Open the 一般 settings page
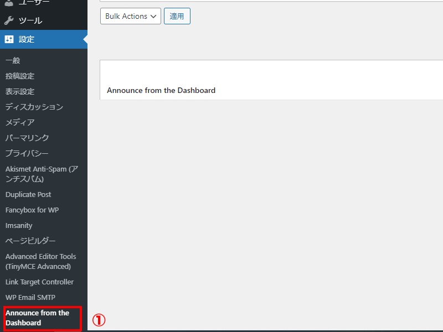This screenshot has width=443, height=332. 13,60
